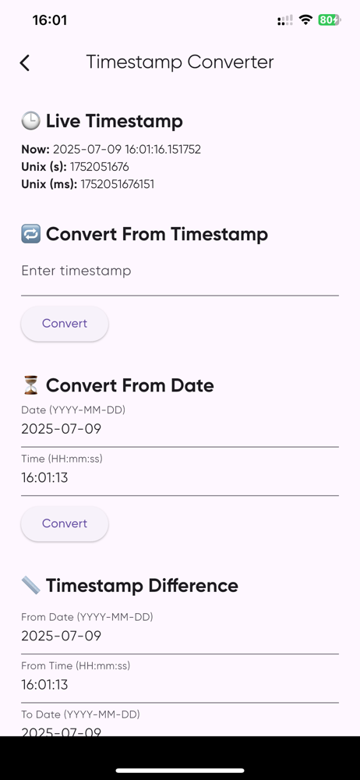Image resolution: width=360 pixels, height=780 pixels.
Task: Tap the back arrow icon
Action: 24,62
